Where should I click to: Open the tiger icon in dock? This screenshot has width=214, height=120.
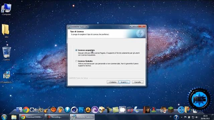164,110
